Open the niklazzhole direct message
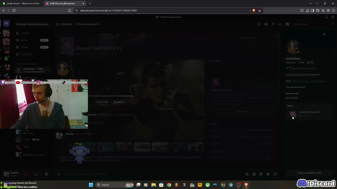The image size is (337, 189). click(x=32, y=78)
